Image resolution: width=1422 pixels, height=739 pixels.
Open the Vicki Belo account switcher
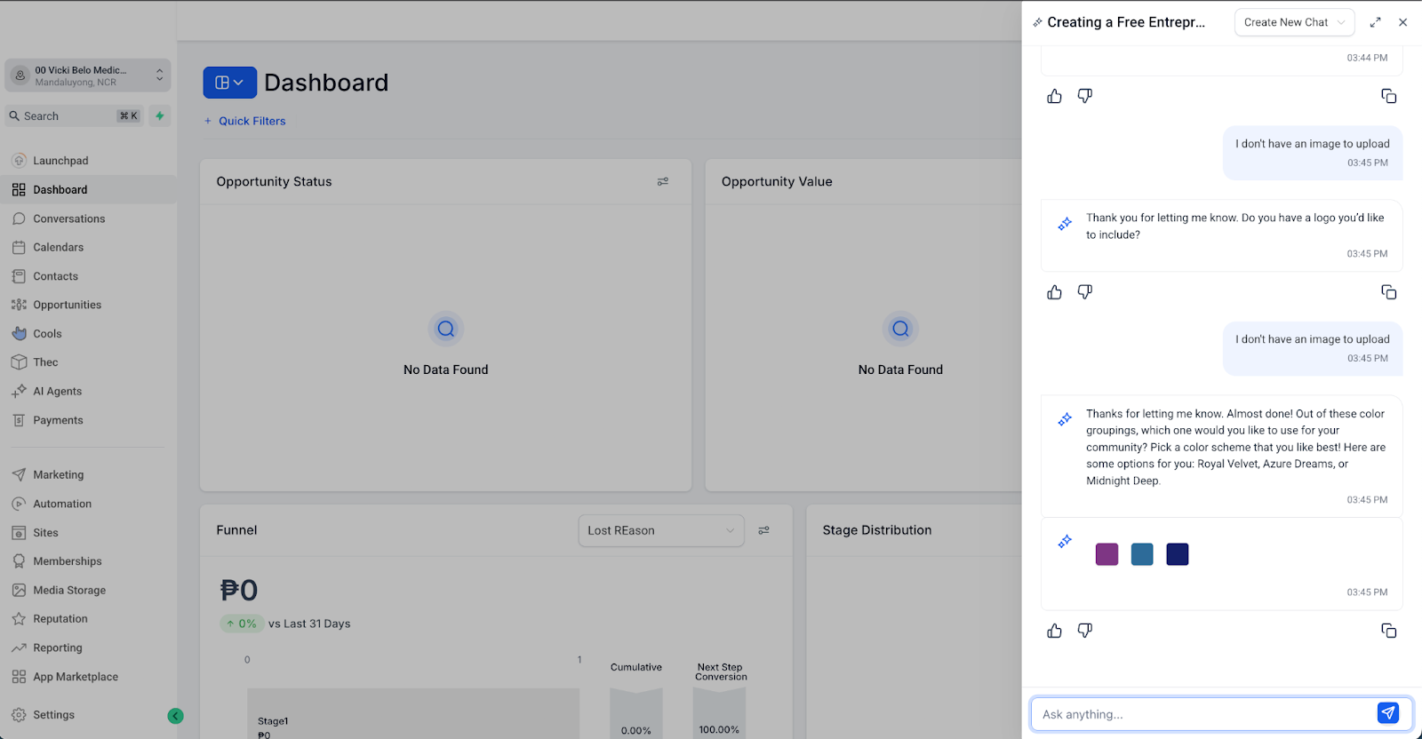tap(88, 75)
